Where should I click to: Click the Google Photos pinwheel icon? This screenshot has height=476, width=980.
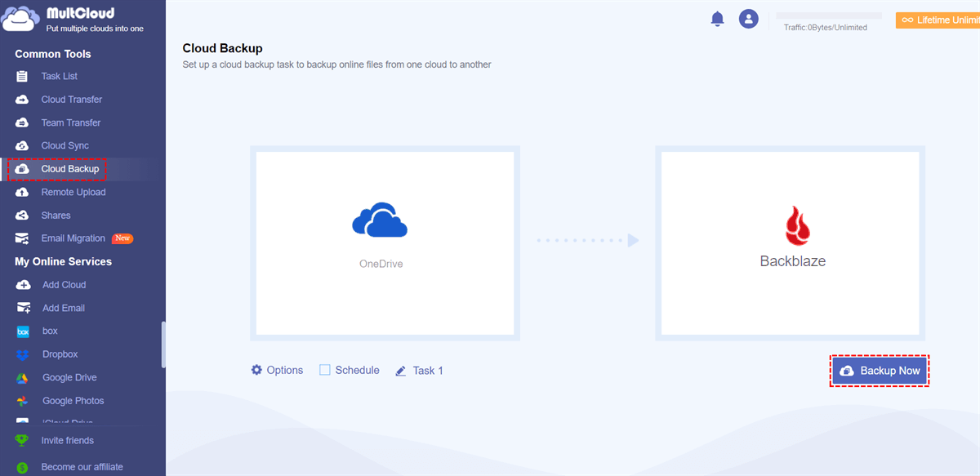[24, 401]
